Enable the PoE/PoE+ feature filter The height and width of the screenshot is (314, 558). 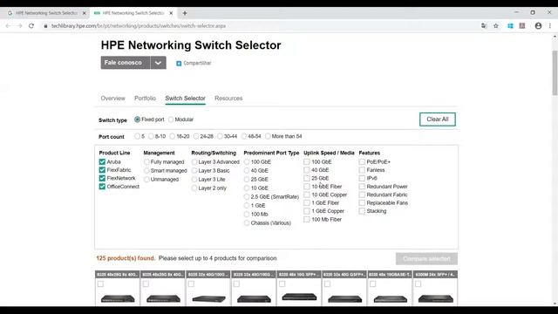point(362,162)
